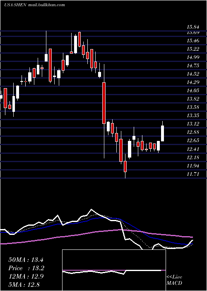The height and width of the screenshot is (291, 207).
Task: Click the 15.46 price axis label
Action: [x=193, y=40]
